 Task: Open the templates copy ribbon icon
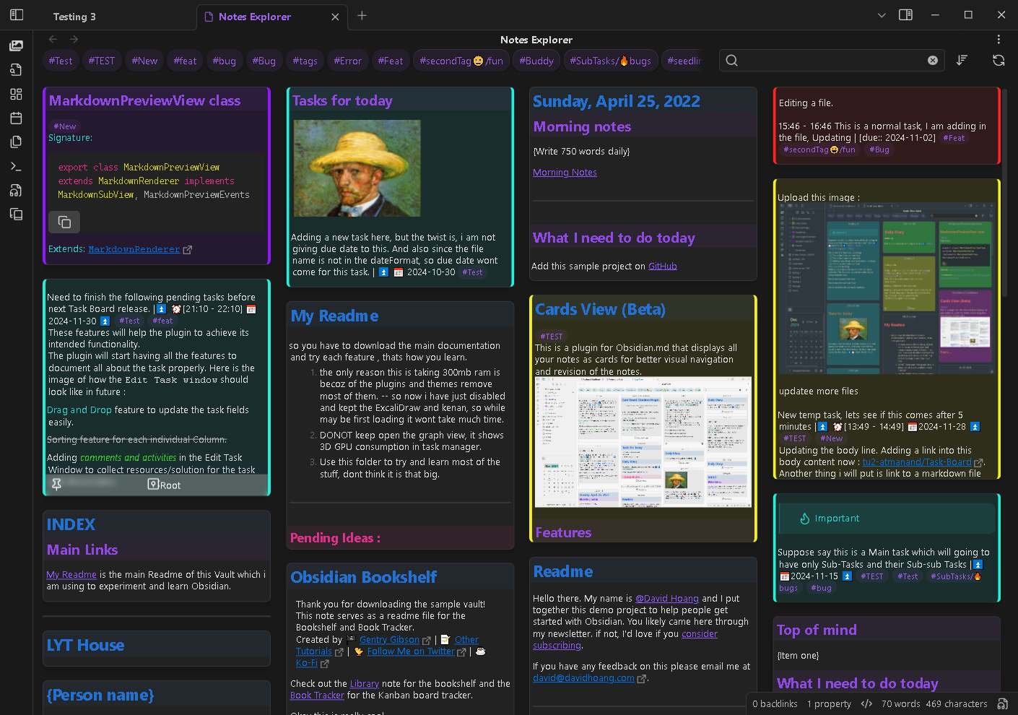coord(16,142)
